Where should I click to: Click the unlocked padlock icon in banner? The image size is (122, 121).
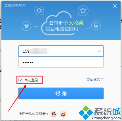point(96,25)
